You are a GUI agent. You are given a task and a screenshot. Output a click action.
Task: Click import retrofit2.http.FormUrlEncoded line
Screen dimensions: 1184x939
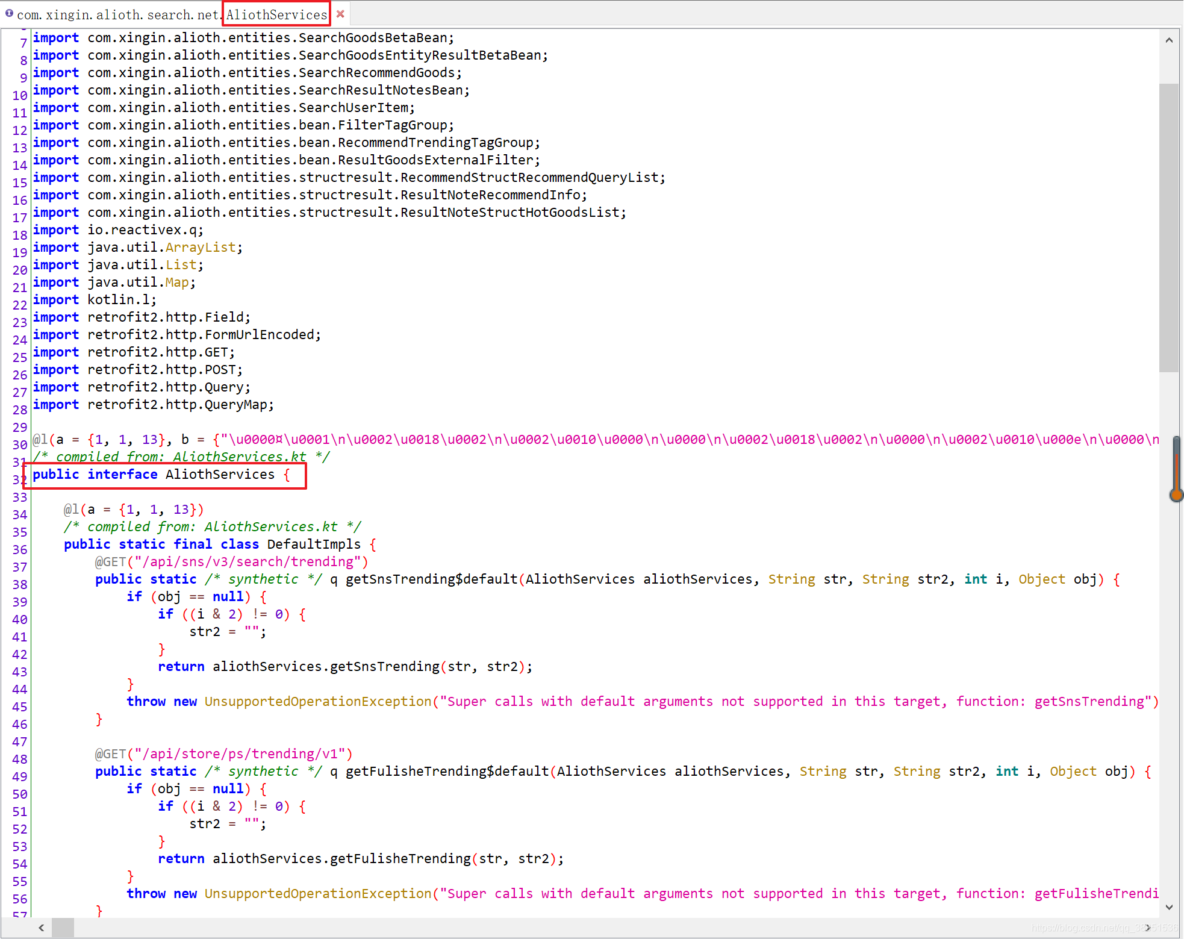click(177, 335)
